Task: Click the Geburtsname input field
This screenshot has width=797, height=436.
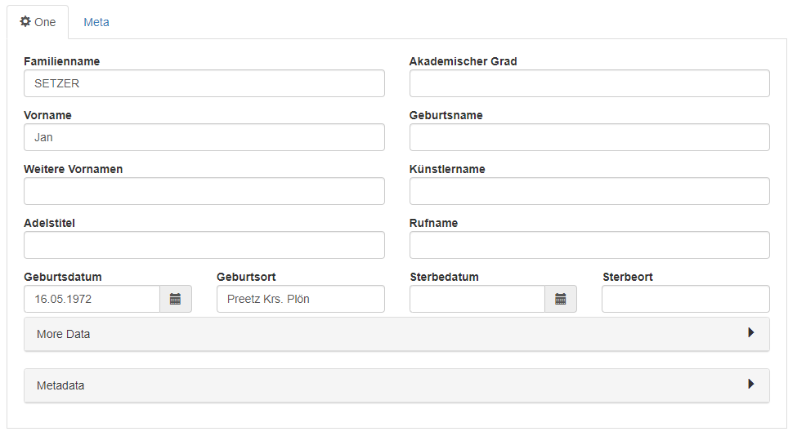Action: point(589,137)
